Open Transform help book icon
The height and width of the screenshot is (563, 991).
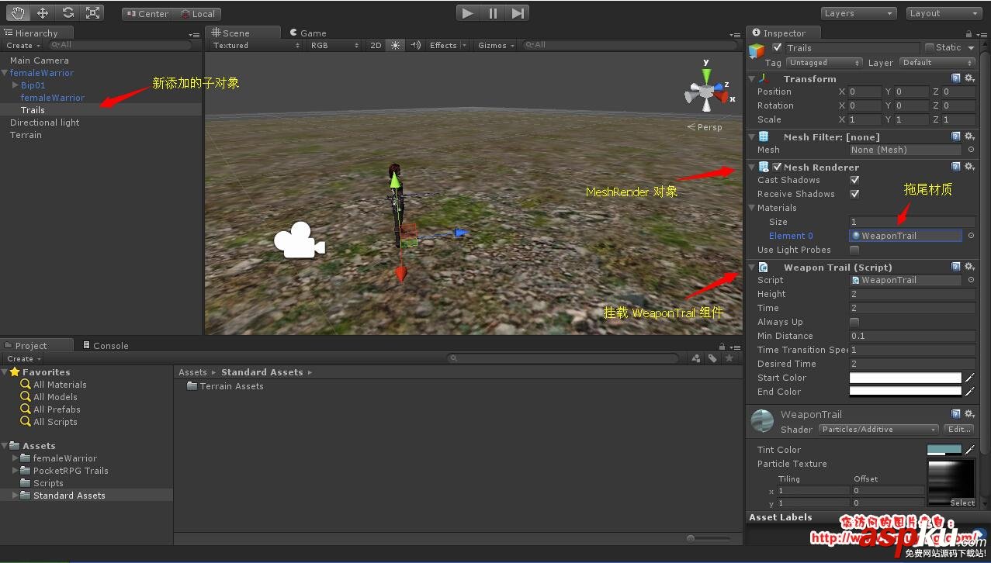(956, 78)
